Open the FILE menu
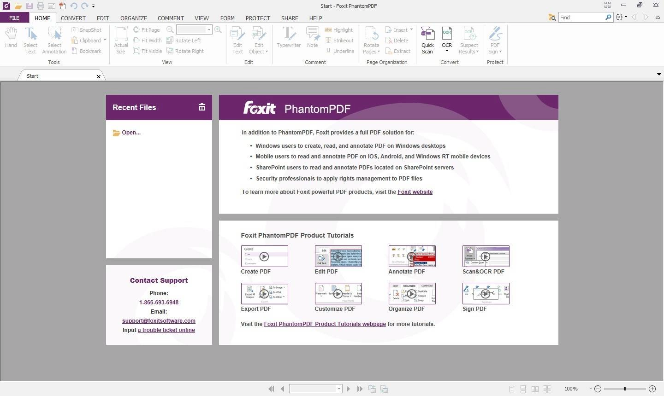This screenshot has height=396, width=664. coord(14,18)
